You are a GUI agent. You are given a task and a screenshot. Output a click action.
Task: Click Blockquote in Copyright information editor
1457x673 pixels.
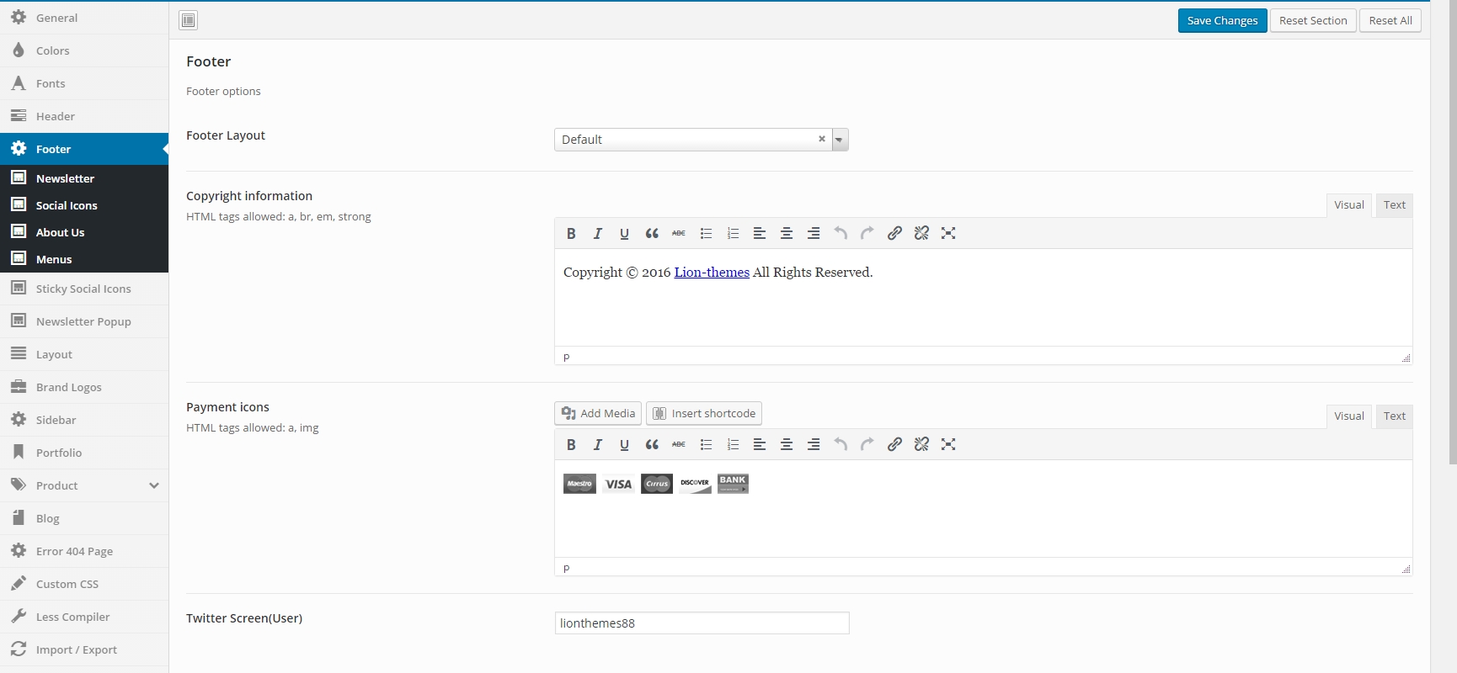pos(652,233)
